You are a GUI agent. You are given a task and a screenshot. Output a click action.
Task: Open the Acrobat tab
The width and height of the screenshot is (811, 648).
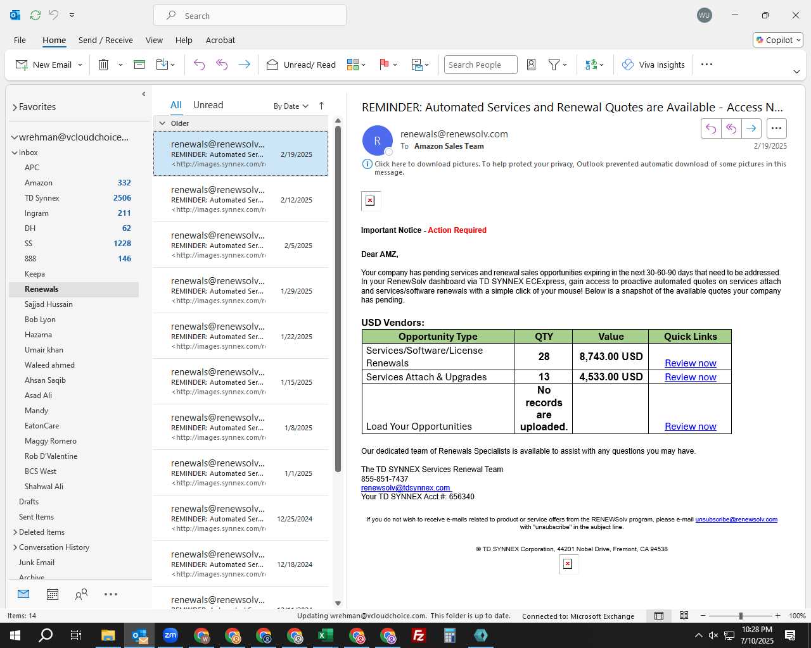[x=220, y=40]
